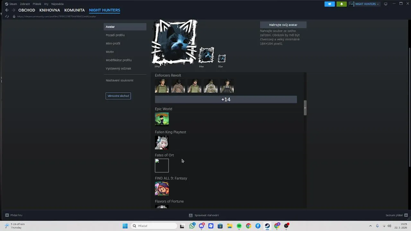Click the forward navigation arrow
The width and height of the screenshot is (411, 231).
coord(13,10)
